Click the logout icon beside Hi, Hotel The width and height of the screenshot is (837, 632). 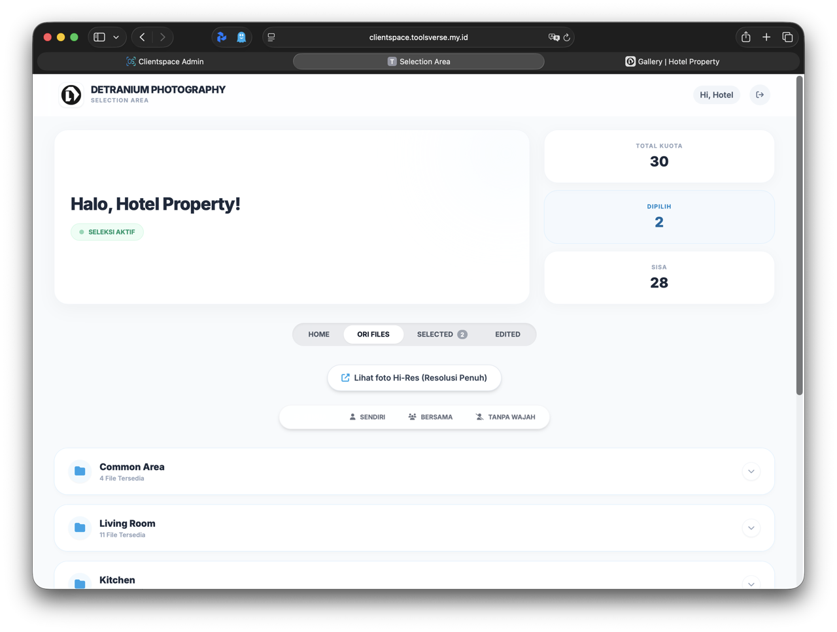point(760,95)
